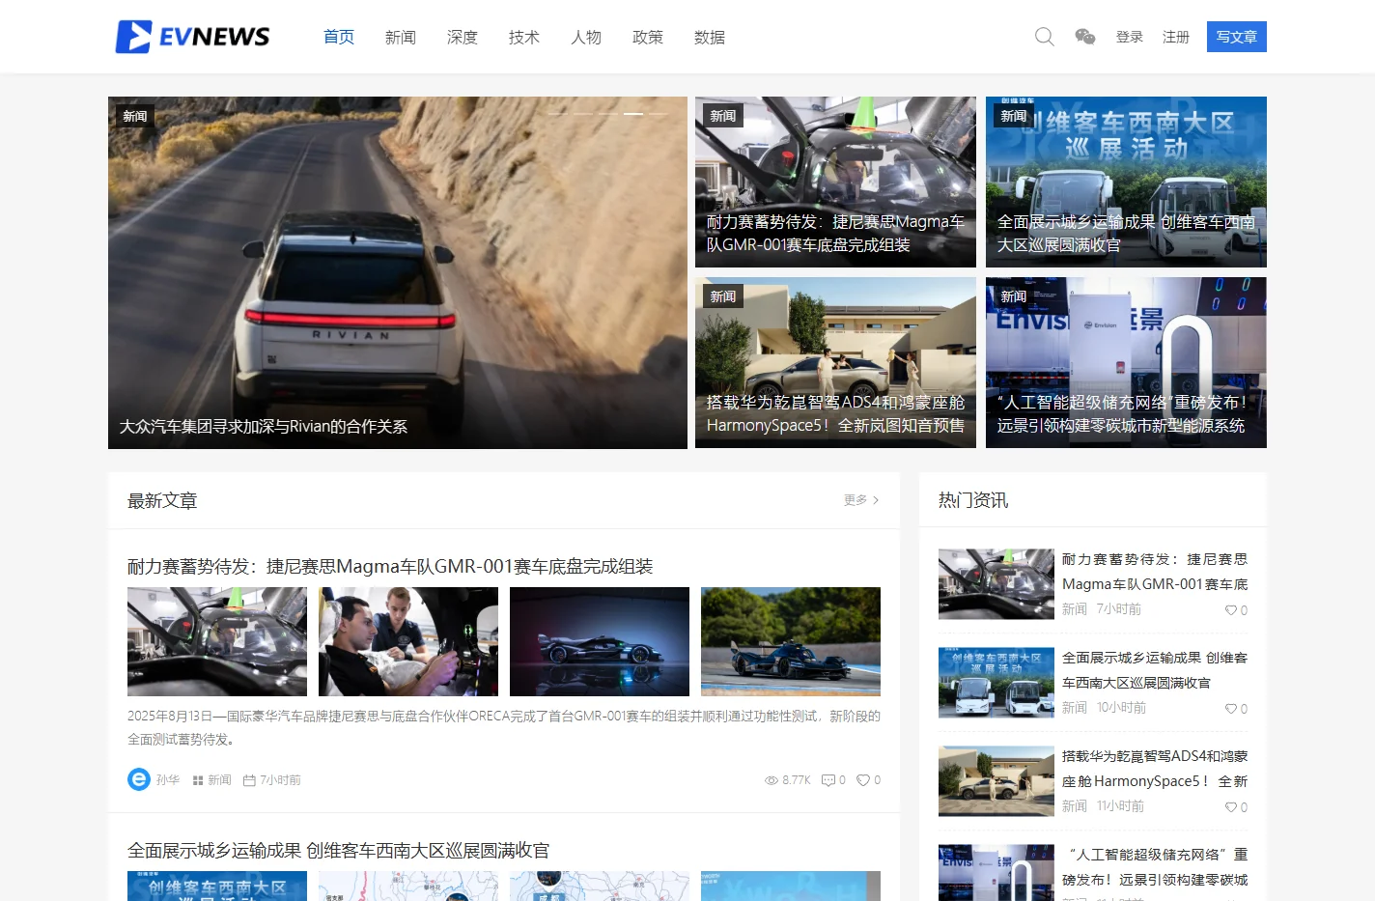The height and width of the screenshot is (901, 1375).
Task: Open 深度 navigation tab
Action: (x=463, y=37)
